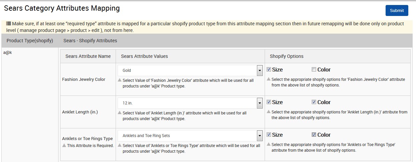Toggle Color checkbox for Anklets or Toe Rings Type
The height and width of the screenshot is (162, 416).
click(x=314, y=135)
